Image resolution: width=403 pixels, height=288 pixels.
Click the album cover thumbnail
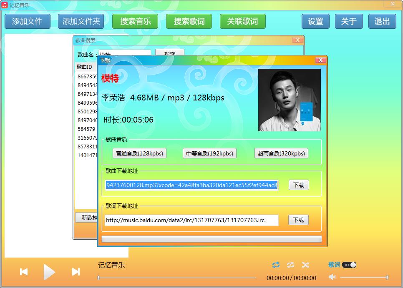pos(290,100)
